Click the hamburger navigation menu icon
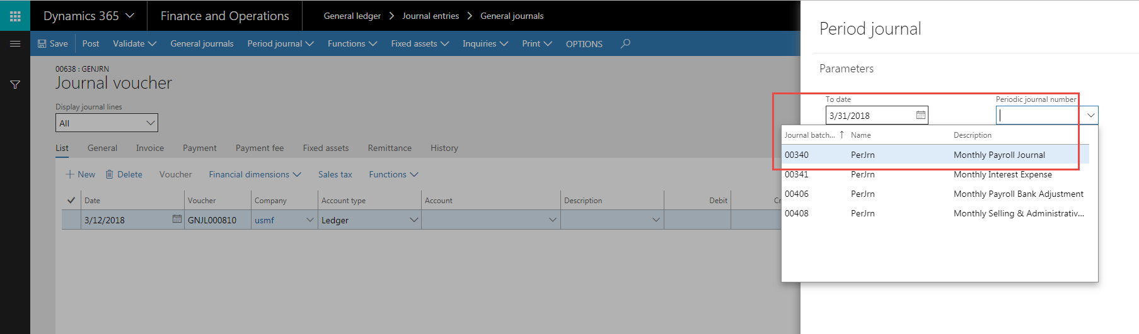 [15, 43]
